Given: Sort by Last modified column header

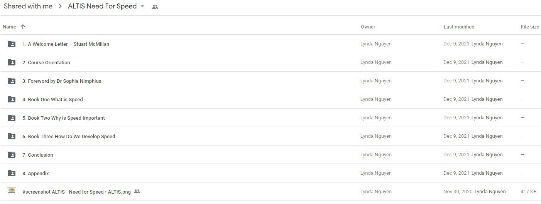Looking at the screenshot, I should [459, 27].
